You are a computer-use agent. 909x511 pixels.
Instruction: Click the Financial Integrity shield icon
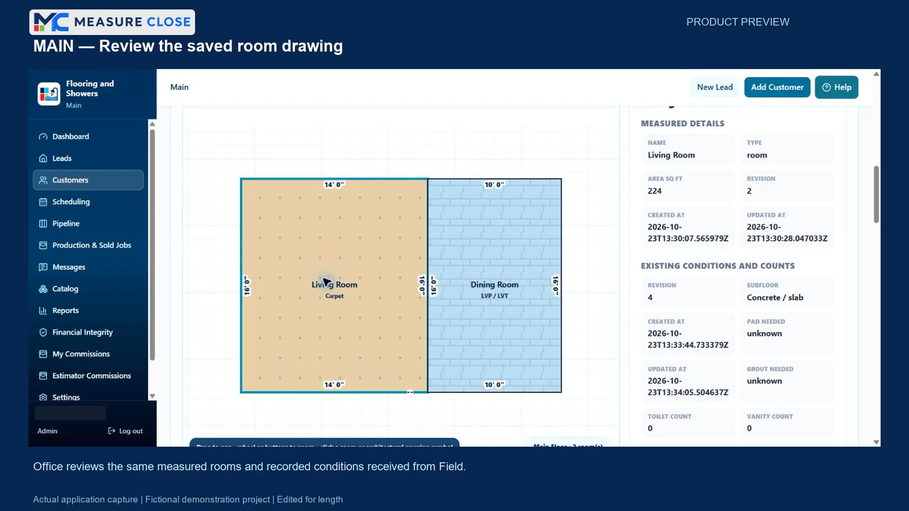43,333
